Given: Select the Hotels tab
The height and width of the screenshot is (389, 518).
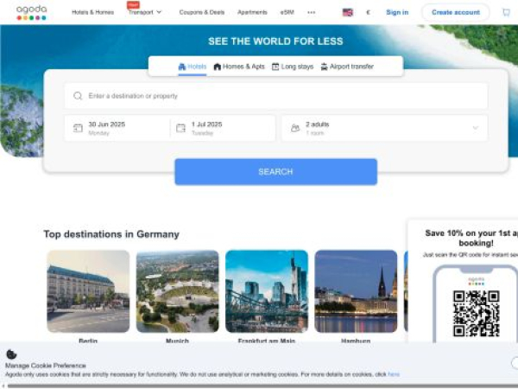Looking at the screenshot, I should (x=193, y=67).
